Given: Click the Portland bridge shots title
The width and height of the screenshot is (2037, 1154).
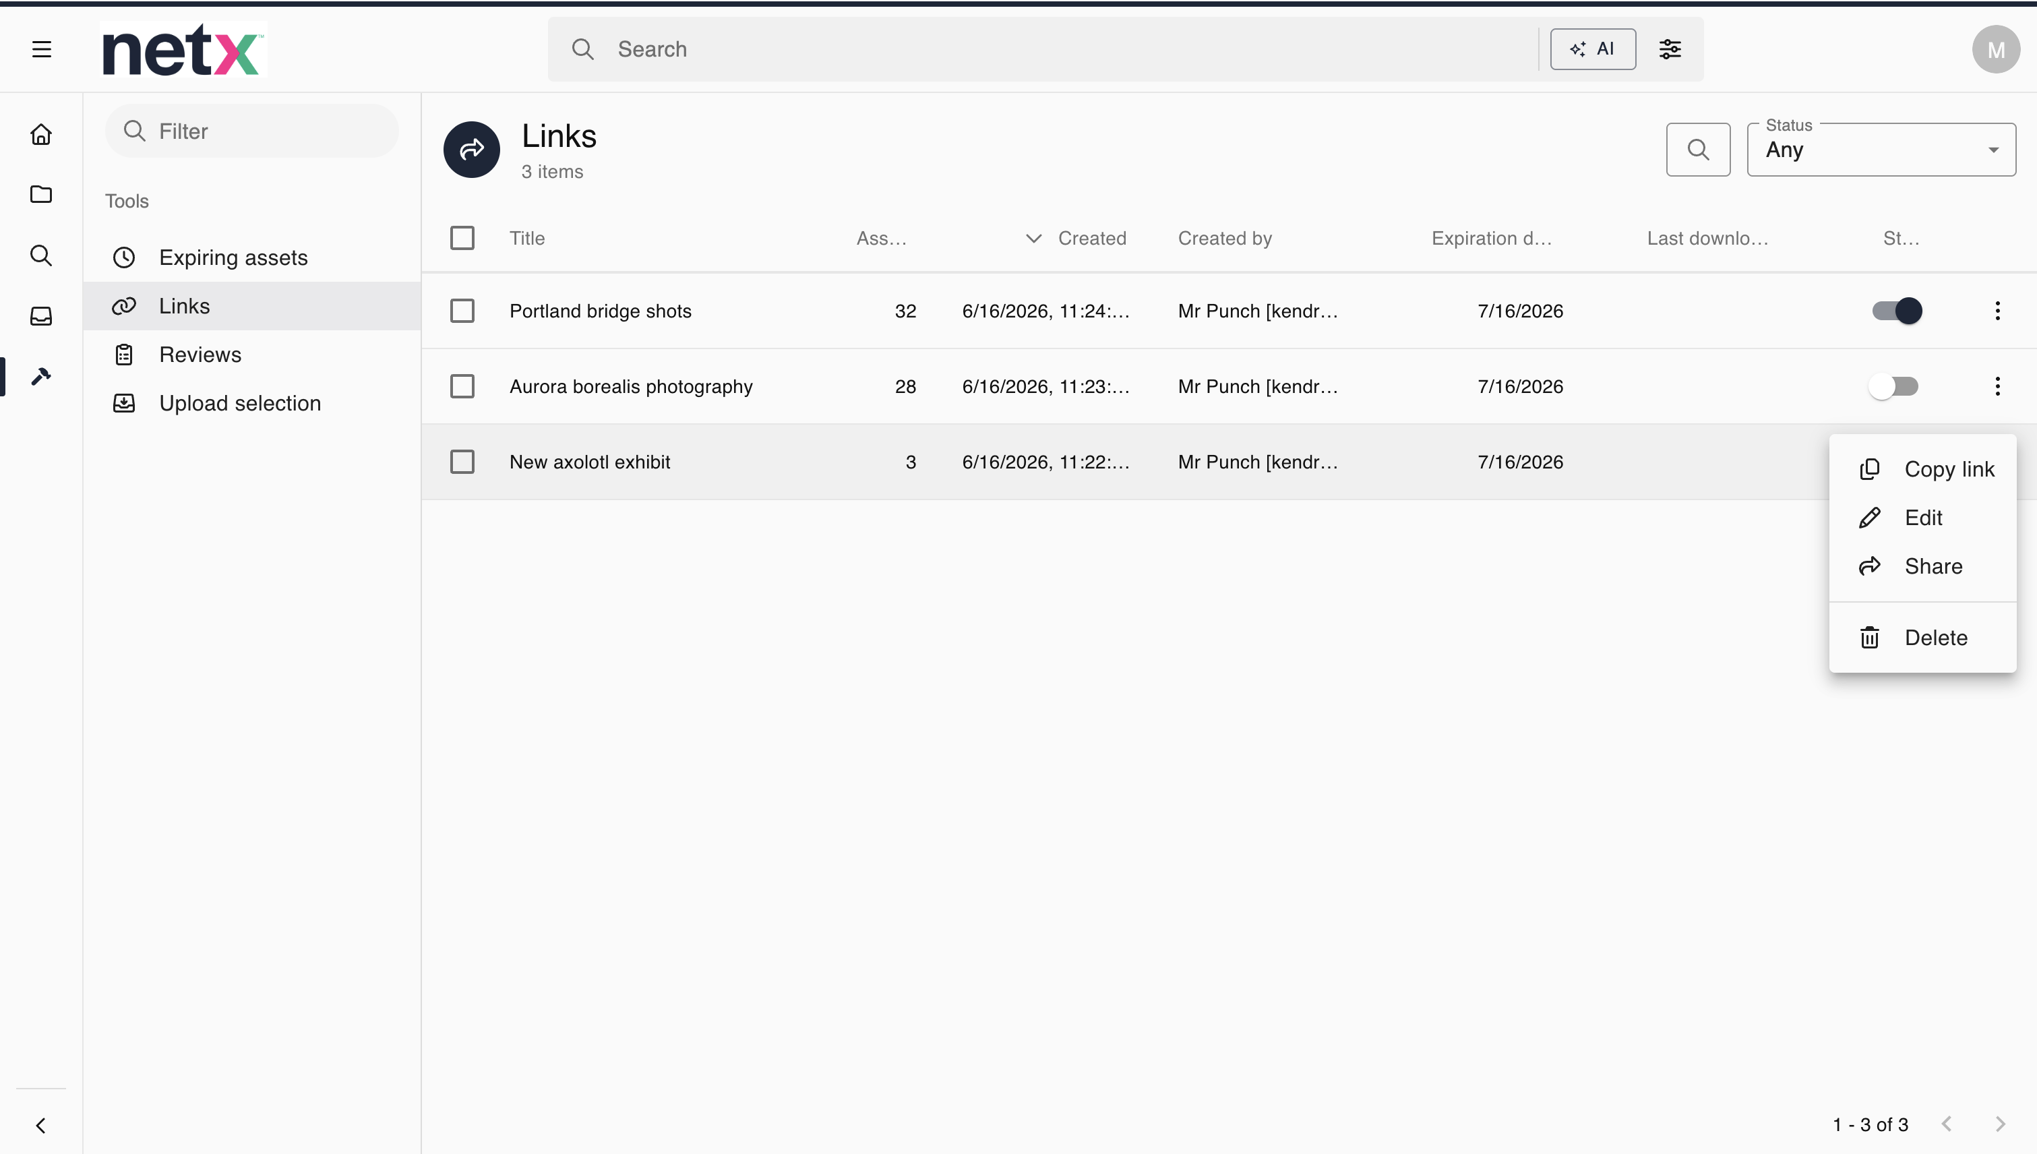Looking at the screenshot, I should pos(600,311).
